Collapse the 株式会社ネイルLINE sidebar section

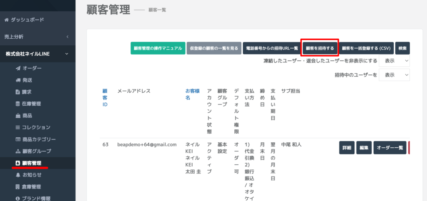coord(67,54)
